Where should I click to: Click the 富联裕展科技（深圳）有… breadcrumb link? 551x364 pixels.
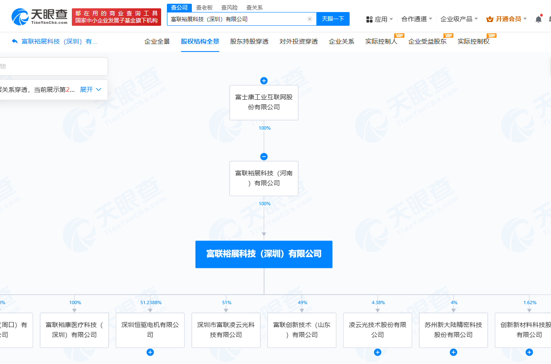(59, 42)
